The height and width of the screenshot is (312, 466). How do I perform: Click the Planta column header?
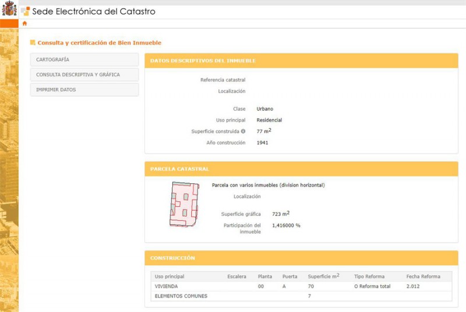265,276
